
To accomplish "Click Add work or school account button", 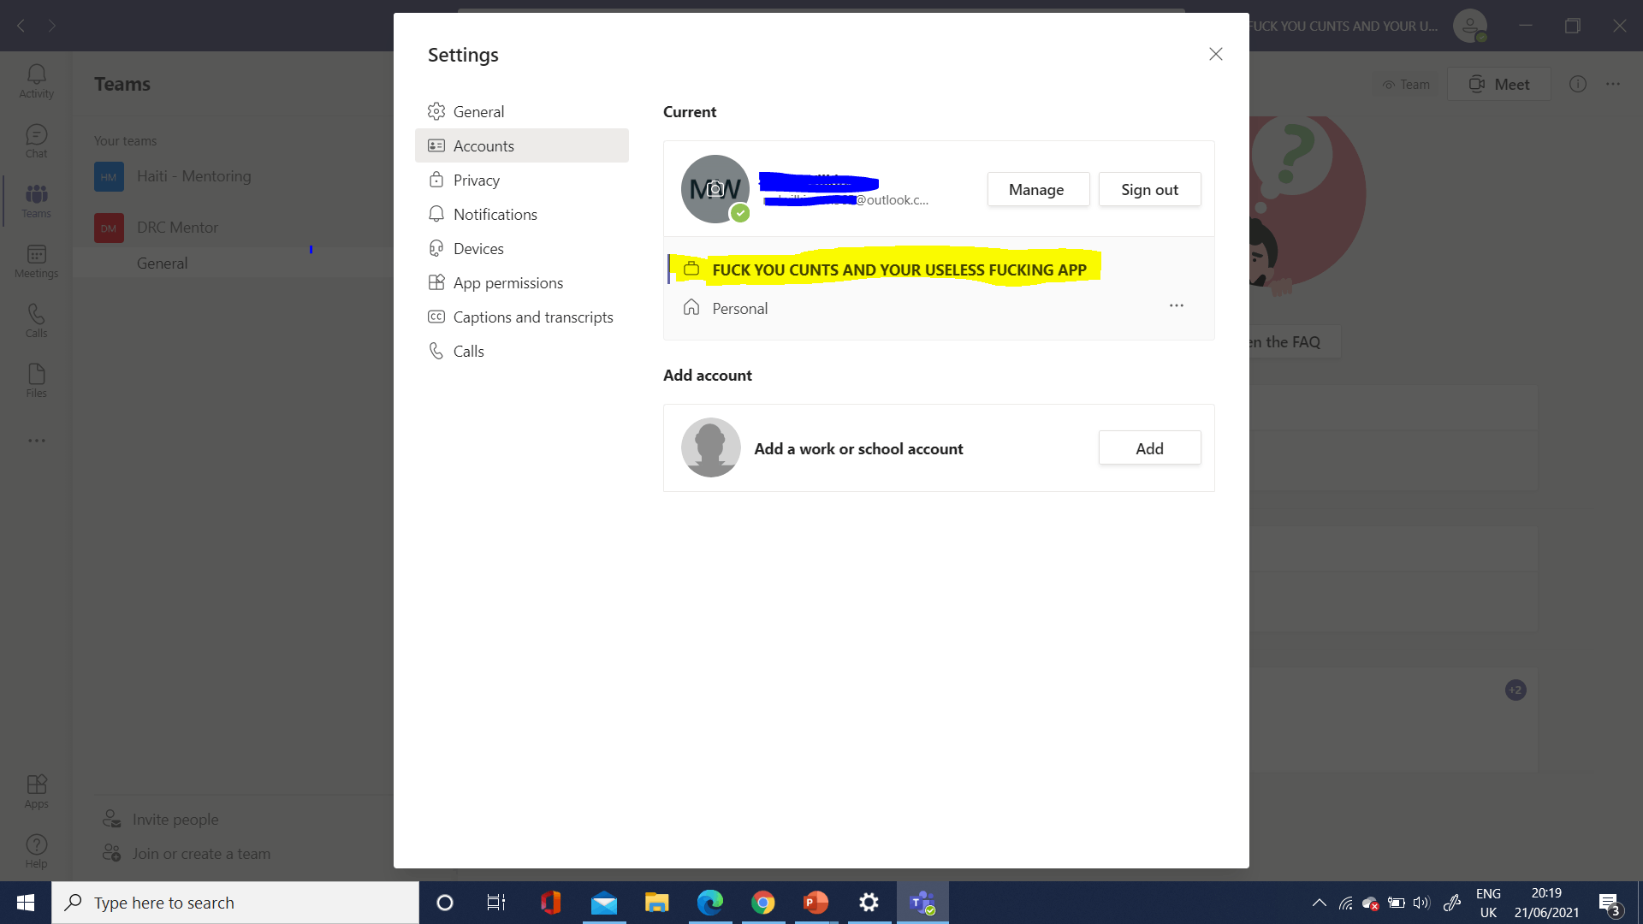I will (x=1149, y=448).
